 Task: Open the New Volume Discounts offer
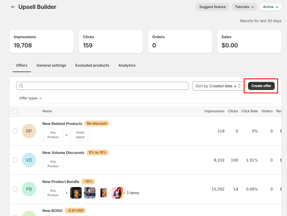click(63, 153)
